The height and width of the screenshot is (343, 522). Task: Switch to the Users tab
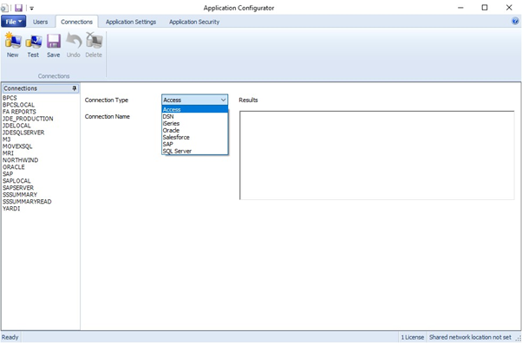click(x=40, y=22)
